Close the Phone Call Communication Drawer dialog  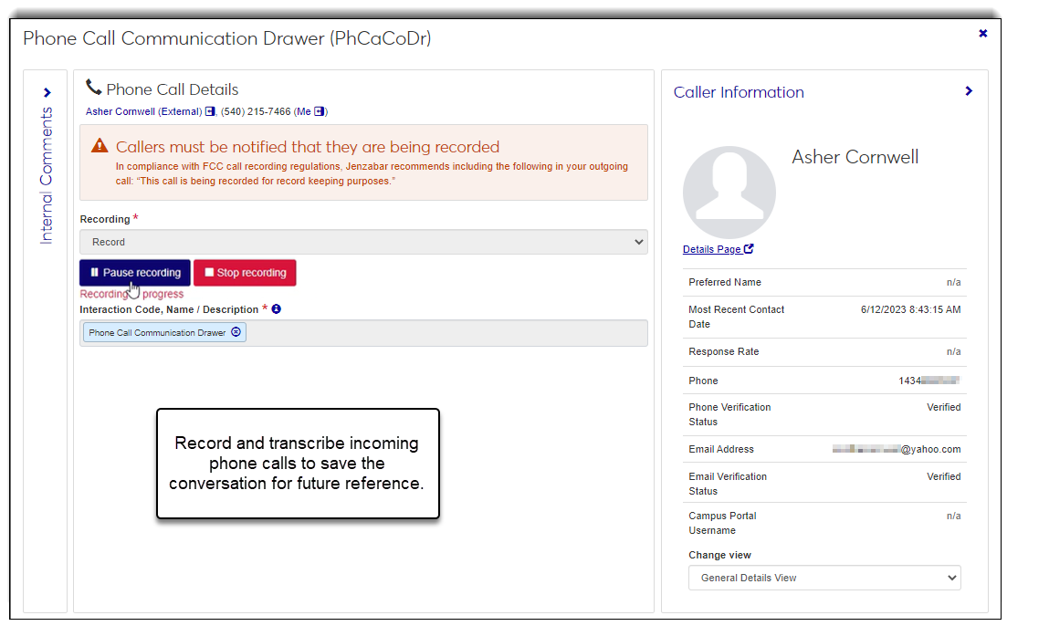(x=982, y=34)
